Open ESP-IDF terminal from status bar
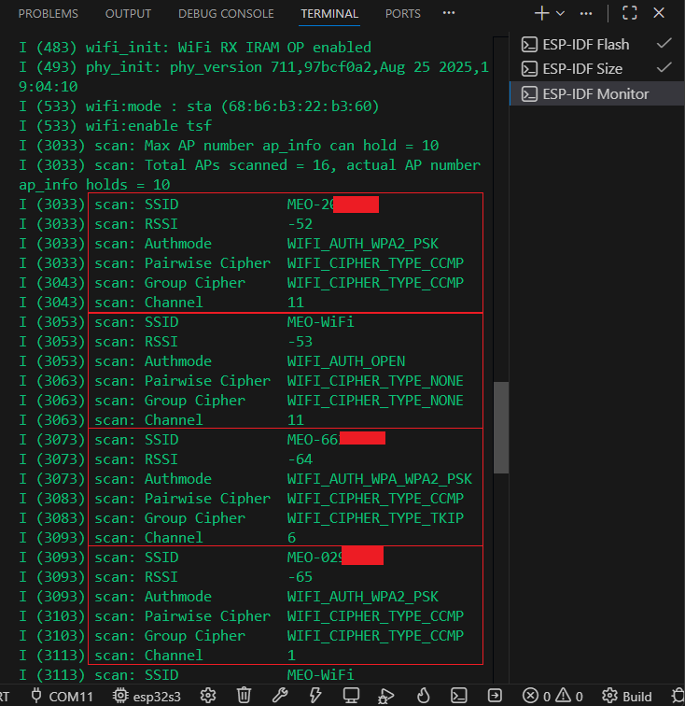The image size is (685, 706). click(x=459, y=696)
